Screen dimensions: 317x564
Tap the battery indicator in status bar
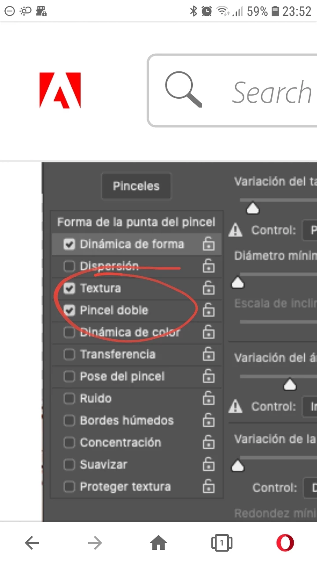click(275, 11)
